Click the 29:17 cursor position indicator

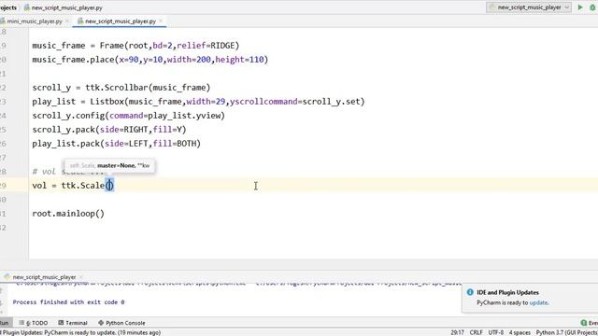pyautogui.click(x=457, y=332)
